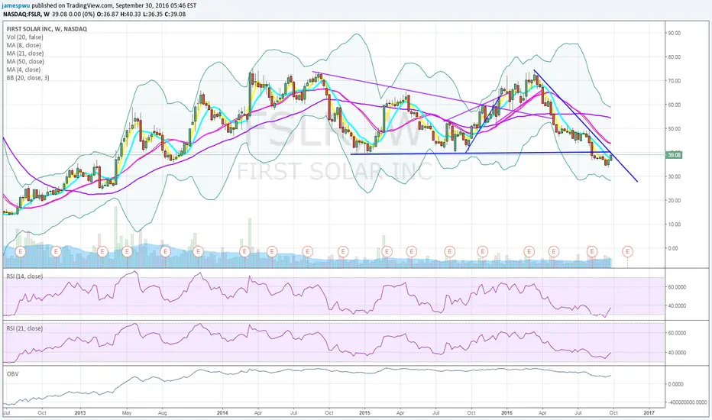Click the RSI (21, close) pane label
The image size is (712, 420).
[x=24, y=328]
